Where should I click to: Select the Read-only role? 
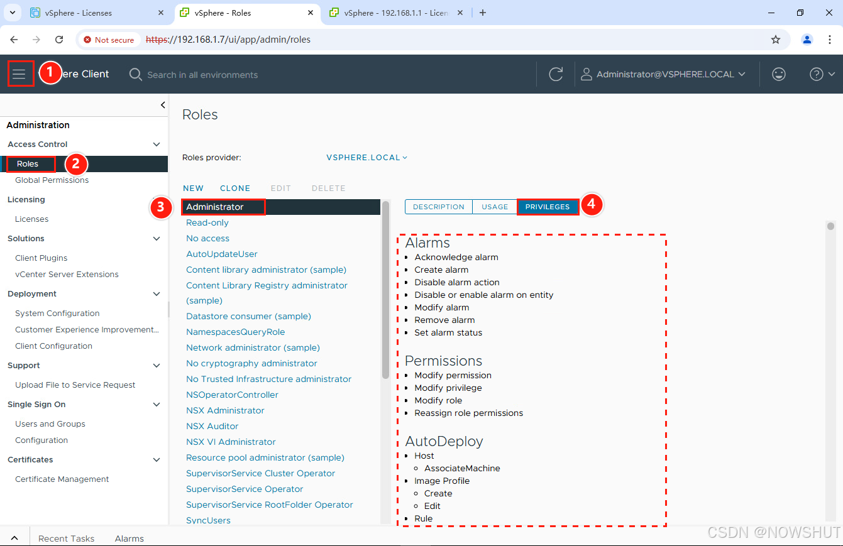tap(207, 223)
